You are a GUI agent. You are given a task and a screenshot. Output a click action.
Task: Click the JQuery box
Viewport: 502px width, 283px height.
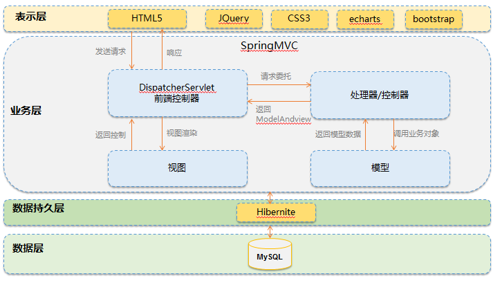[233, 19]
